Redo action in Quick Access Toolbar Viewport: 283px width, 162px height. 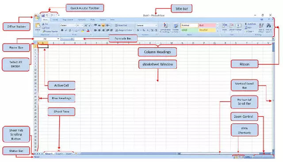[52, 15]
